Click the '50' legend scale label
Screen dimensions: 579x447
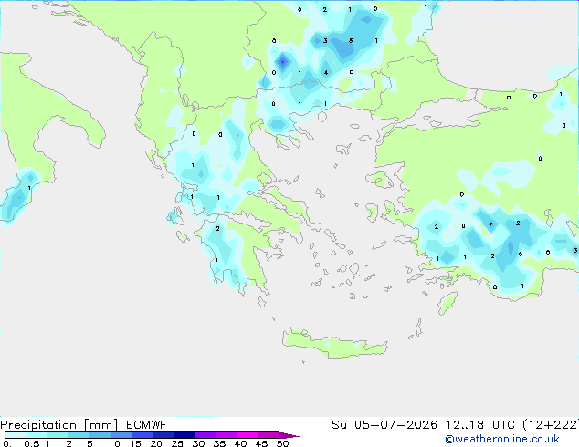tap(282, 443)
